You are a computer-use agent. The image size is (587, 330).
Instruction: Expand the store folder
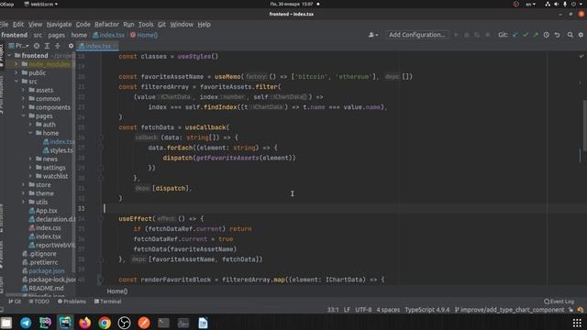point(24,185)
